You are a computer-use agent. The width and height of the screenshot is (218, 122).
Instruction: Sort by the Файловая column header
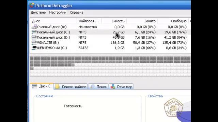click(89, 21)
